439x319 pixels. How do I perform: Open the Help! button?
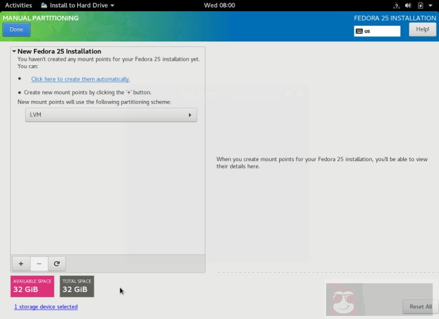click(x=423, y=29)
